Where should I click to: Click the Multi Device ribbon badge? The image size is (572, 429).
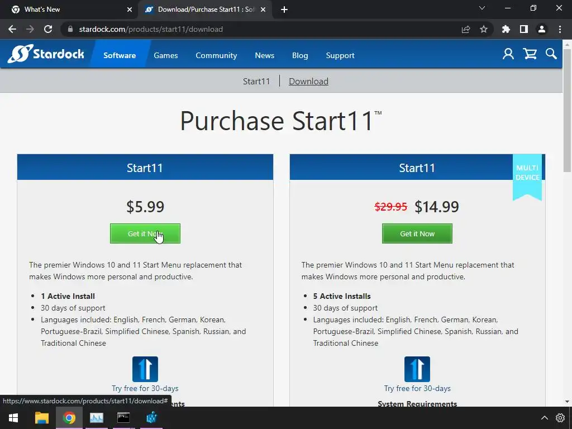(527, 177)
